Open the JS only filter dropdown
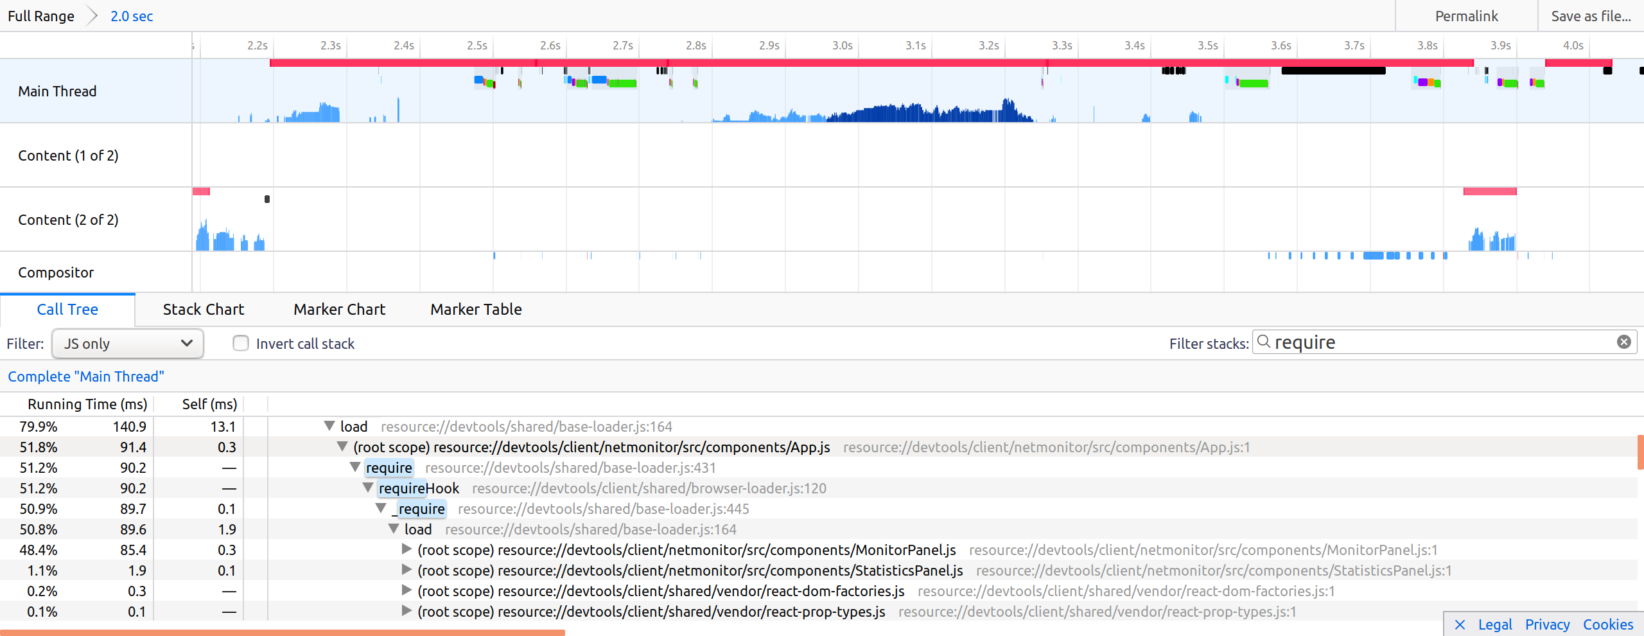The width and height of the screenshot is (1644, 636). [x=128, y=343]
